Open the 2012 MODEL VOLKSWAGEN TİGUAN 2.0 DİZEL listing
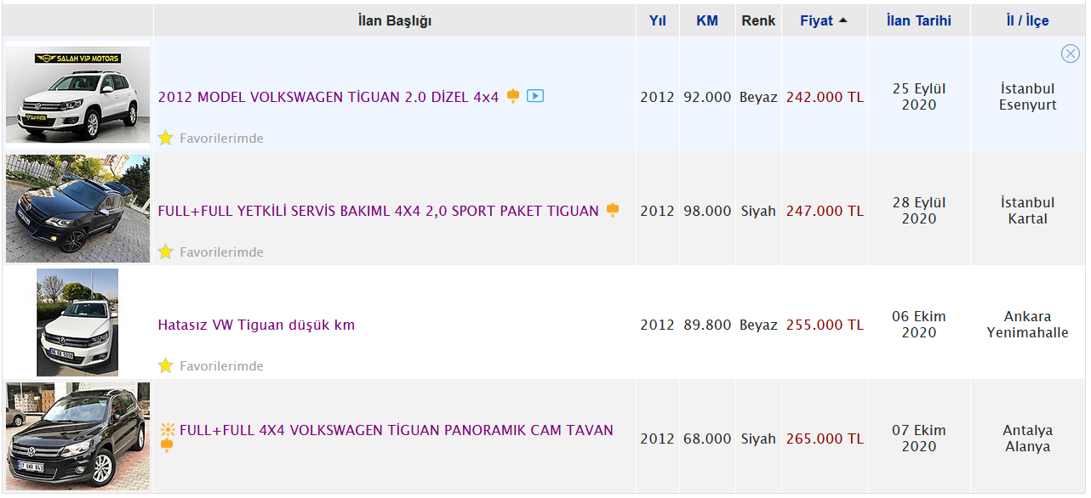The height and width of the screenshot is (498, 1091). pos(328,97)
